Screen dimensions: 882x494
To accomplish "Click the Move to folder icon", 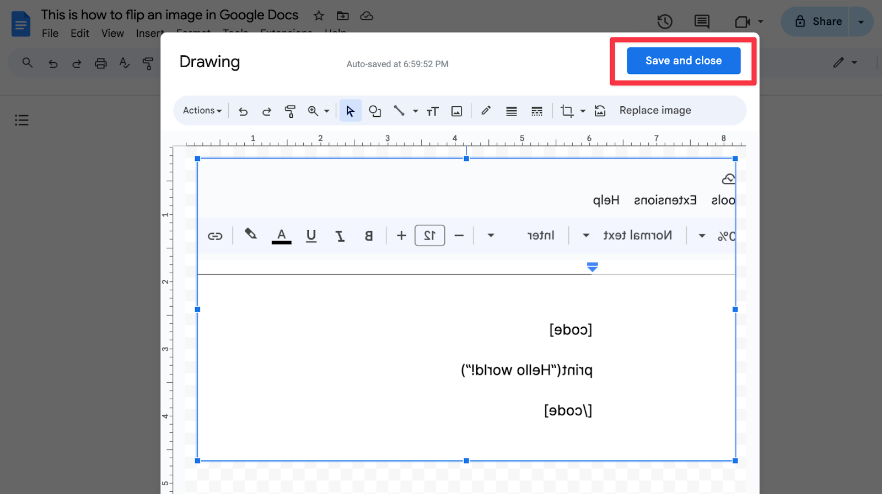I will (x=343, y=16).
